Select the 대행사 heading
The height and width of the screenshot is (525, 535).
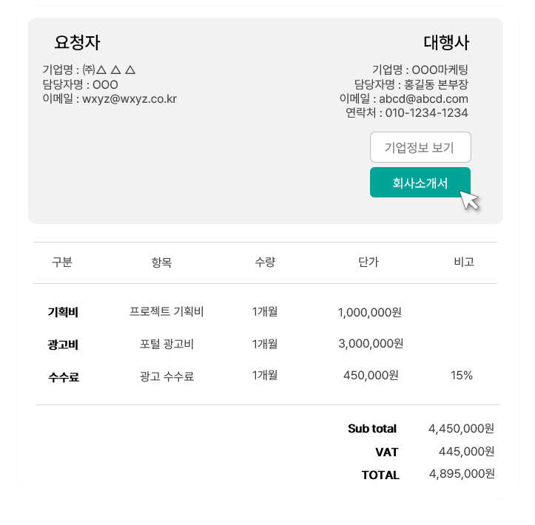point(446,43)
